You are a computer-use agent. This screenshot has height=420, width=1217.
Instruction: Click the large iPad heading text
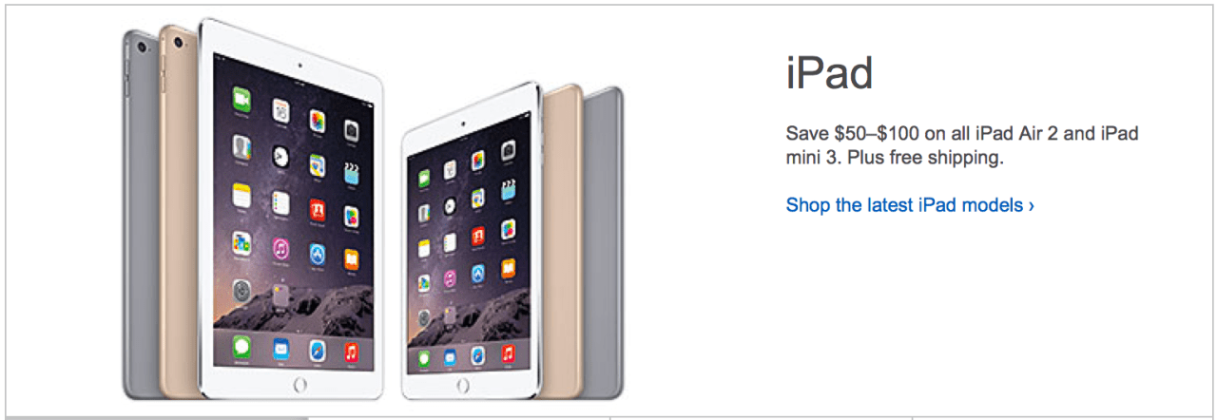830,73
